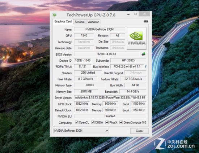Click the Shaders value 256 Unified
This screenshot has width=199, height=153.
pyautogui.click(x=88, y=73)
